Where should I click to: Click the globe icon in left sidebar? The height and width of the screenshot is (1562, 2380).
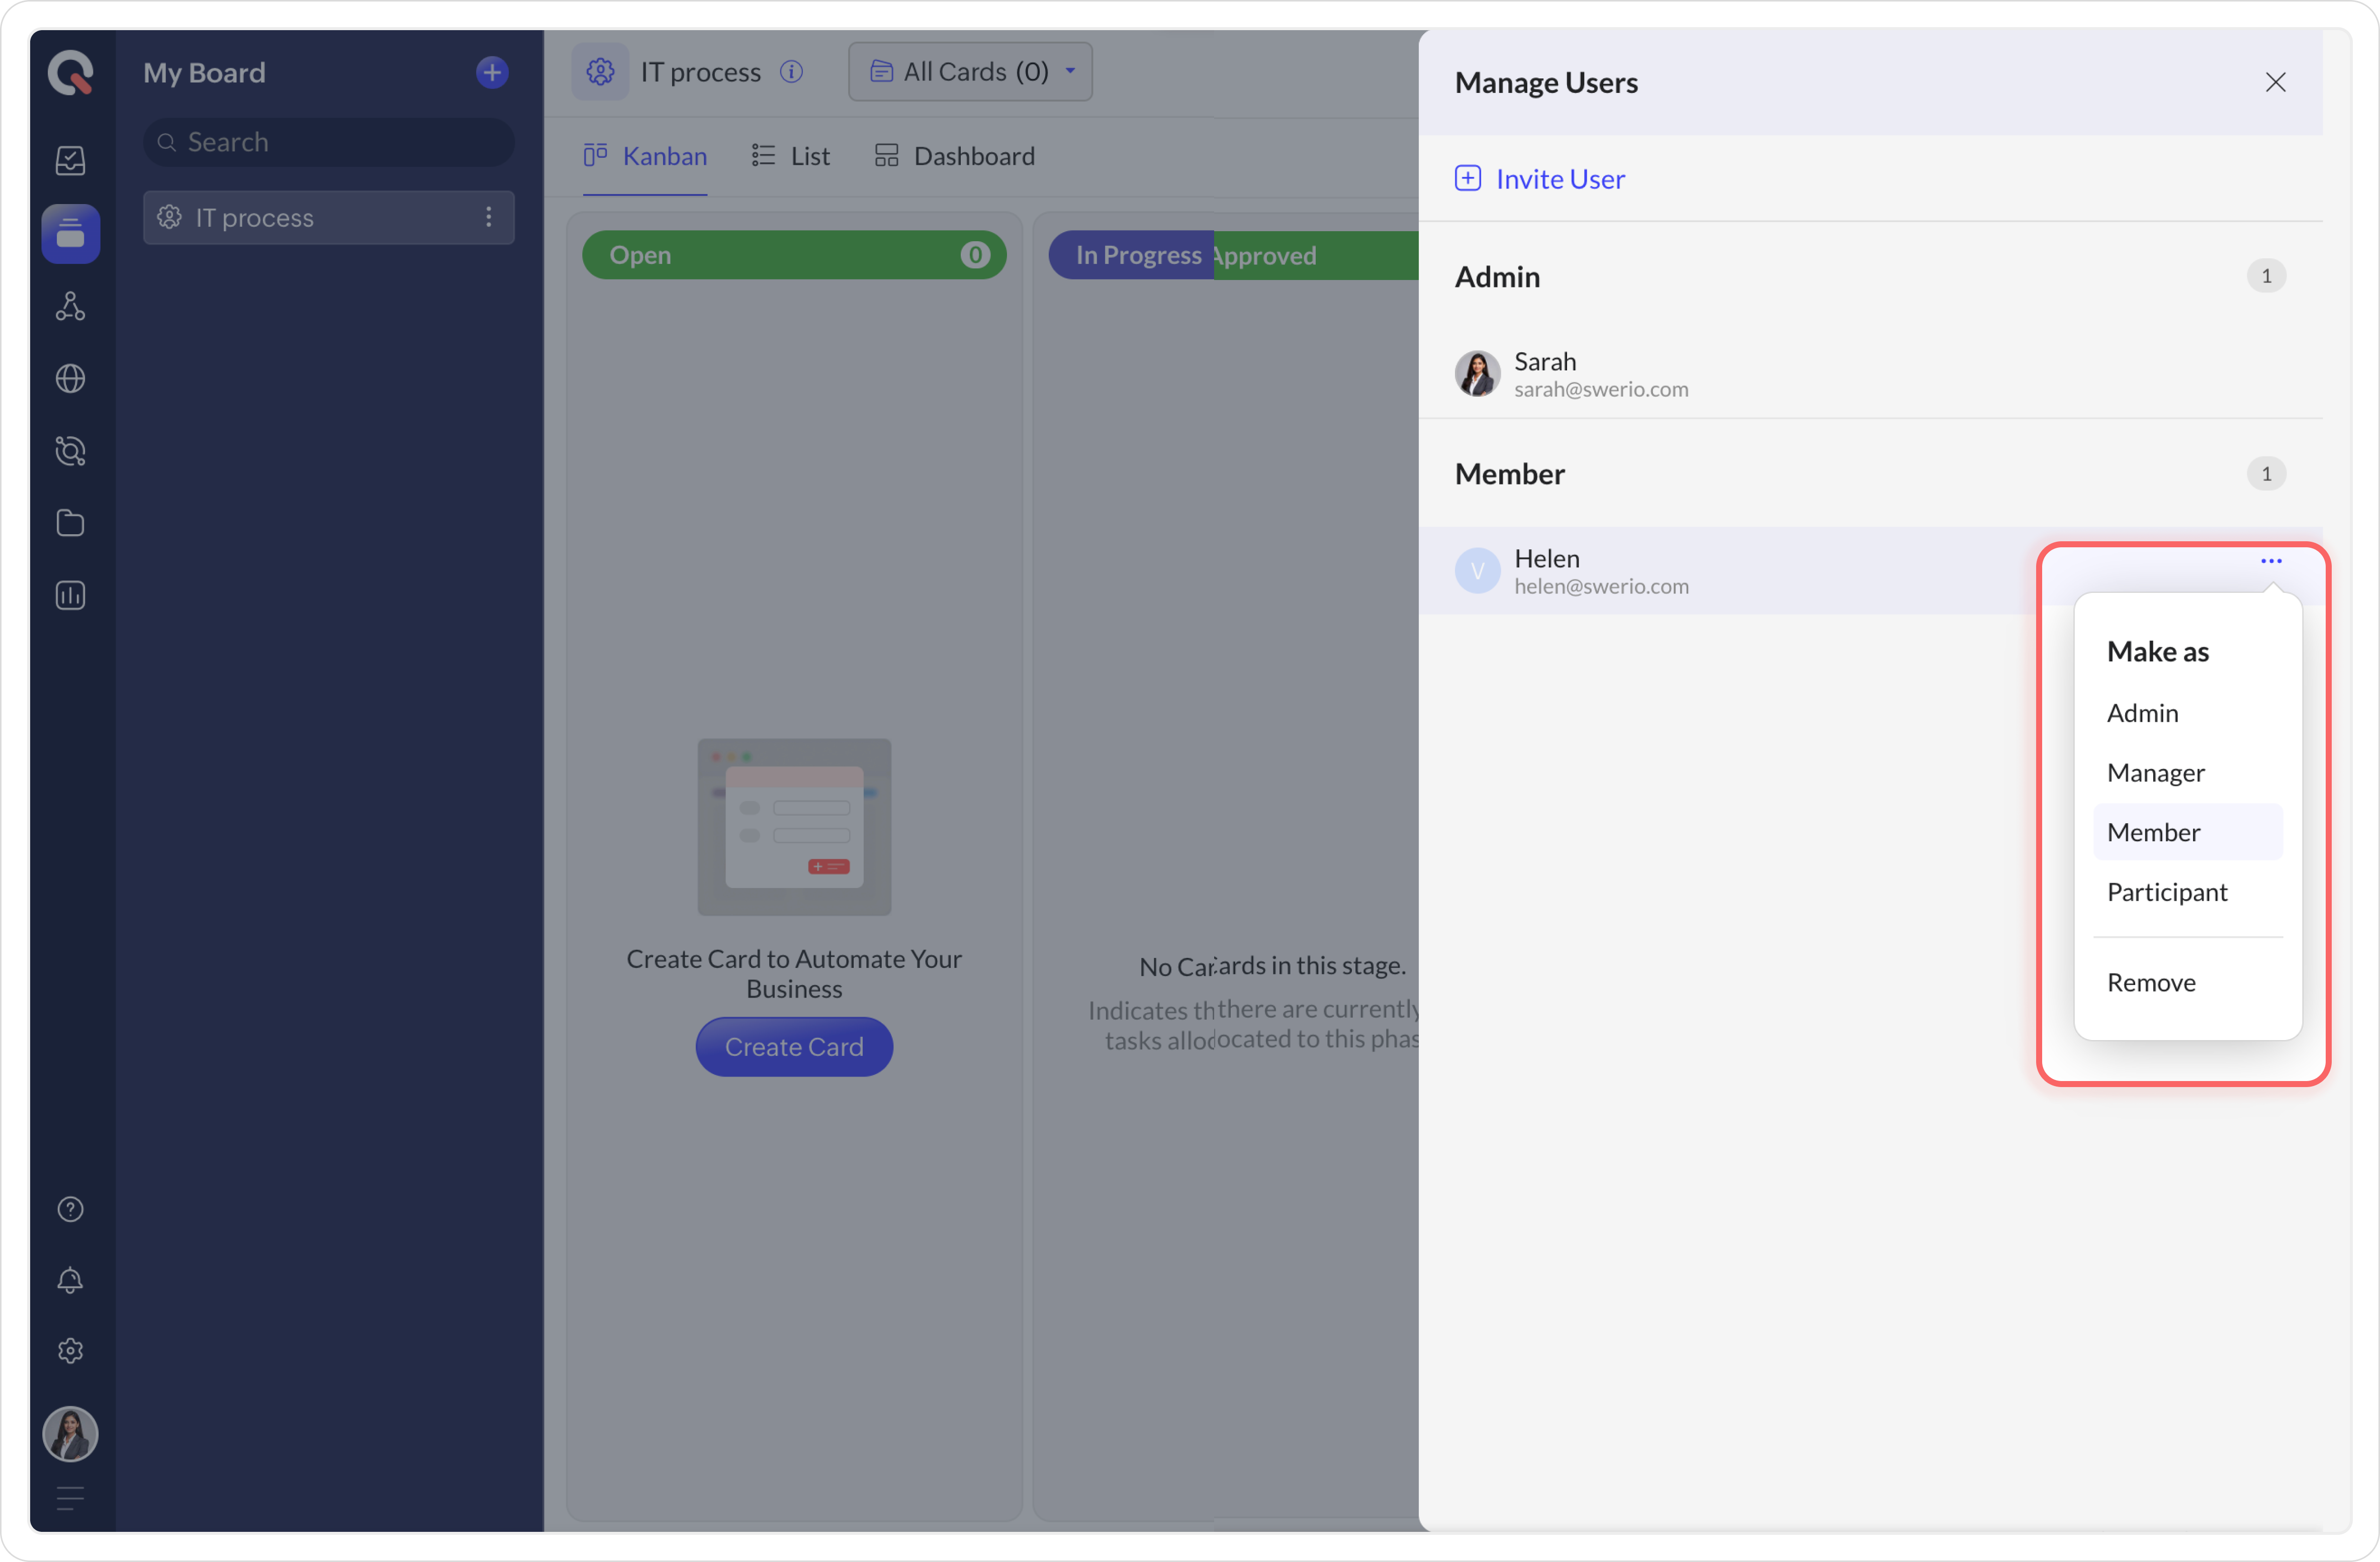(70, 379)
